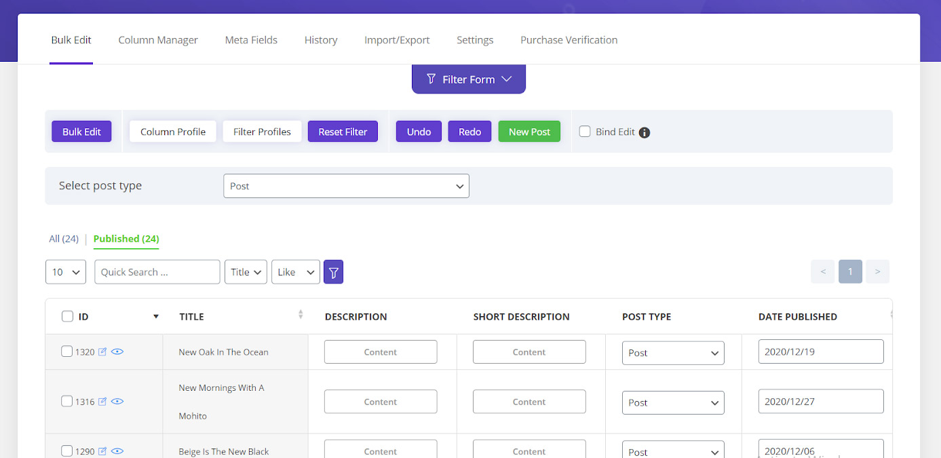Click the Filter Profiles button
The width and height of the screenshot is (941, 458).
pyautogui.click(x=262, y=132)
